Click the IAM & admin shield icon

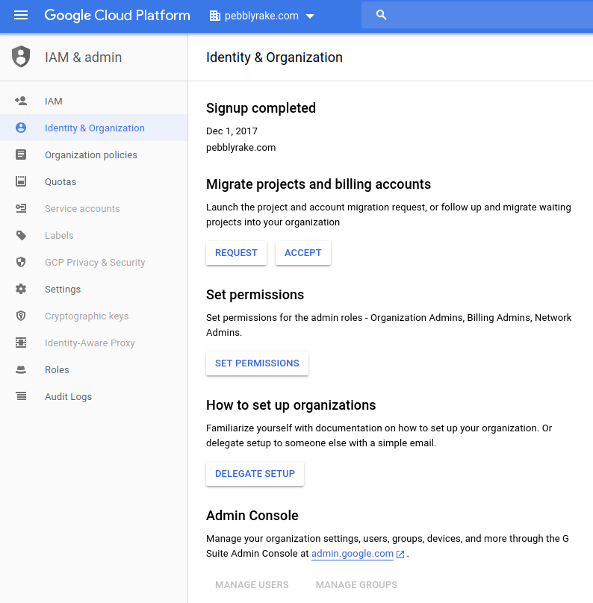coord(21,56)
